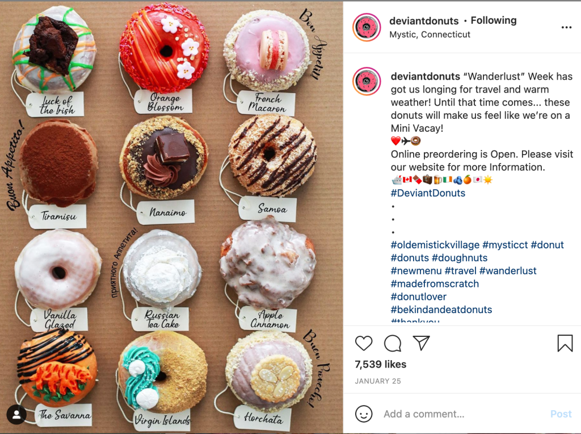This screenshot has width=581, height=434.
Task: View the 7,539 likes list
Action: [x=381, y=364]
